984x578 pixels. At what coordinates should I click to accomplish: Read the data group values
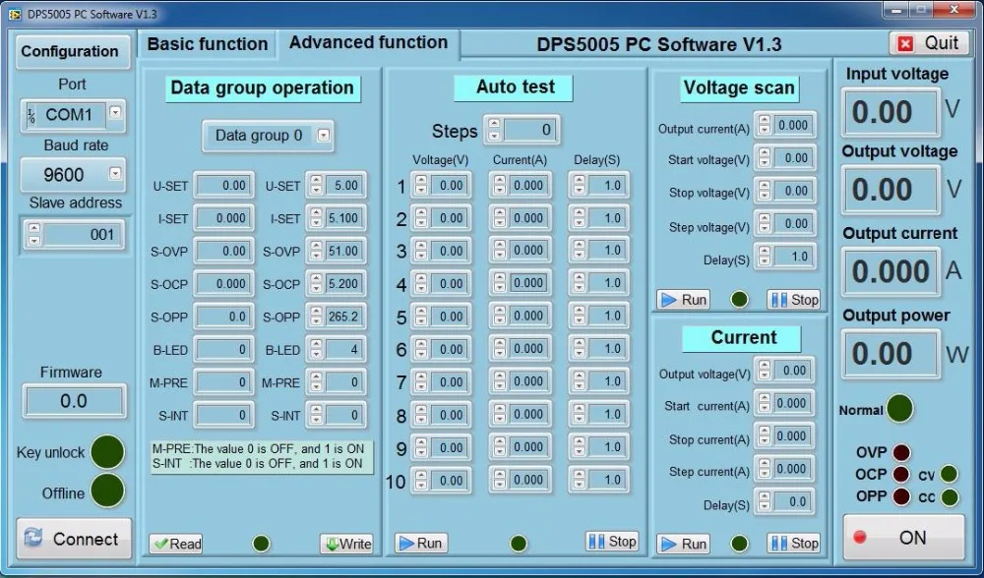coord(176,544)
